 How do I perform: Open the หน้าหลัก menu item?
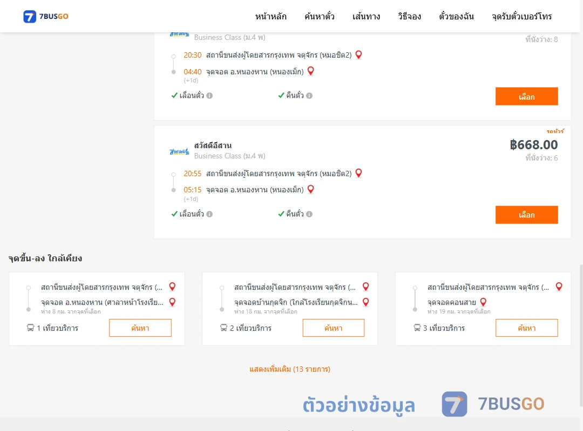[x=270, y=16]
